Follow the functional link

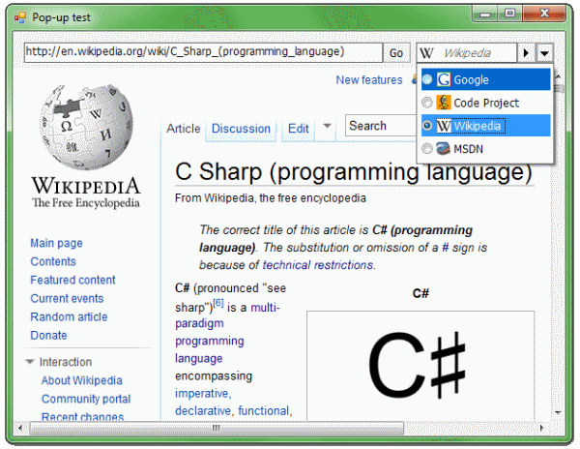(x=263, y=411)
